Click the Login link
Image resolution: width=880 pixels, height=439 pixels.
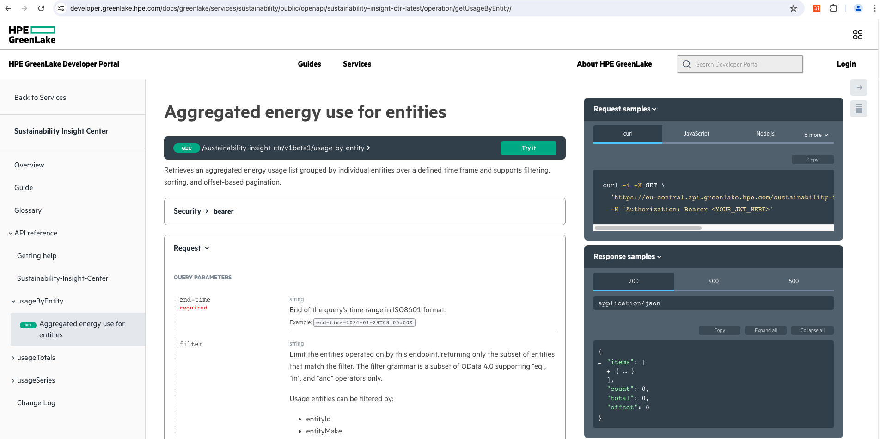[846, 64]
